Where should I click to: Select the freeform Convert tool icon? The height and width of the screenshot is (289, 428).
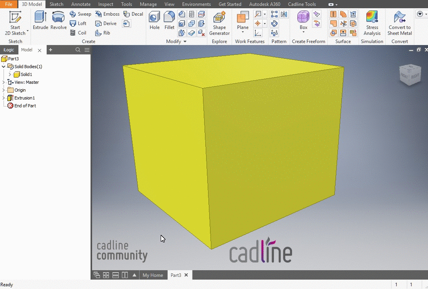[x=317, y=23]
